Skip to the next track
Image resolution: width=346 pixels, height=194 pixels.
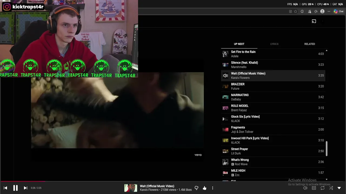[25, 188]
